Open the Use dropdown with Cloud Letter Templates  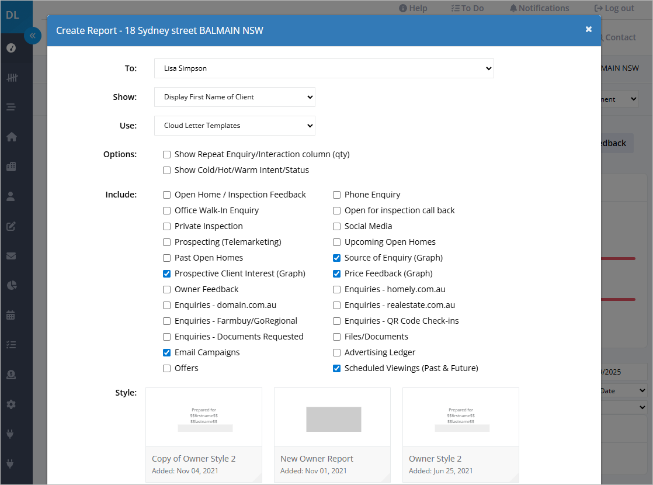[x=234, y=126]
